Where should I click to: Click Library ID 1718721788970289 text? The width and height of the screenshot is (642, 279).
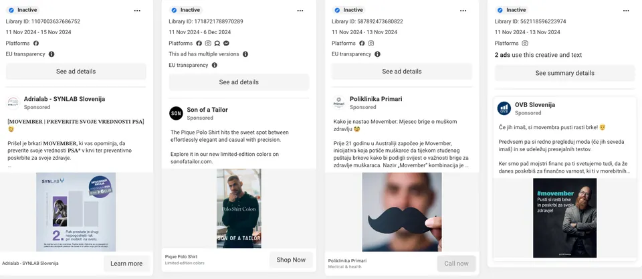click(206, 21)
